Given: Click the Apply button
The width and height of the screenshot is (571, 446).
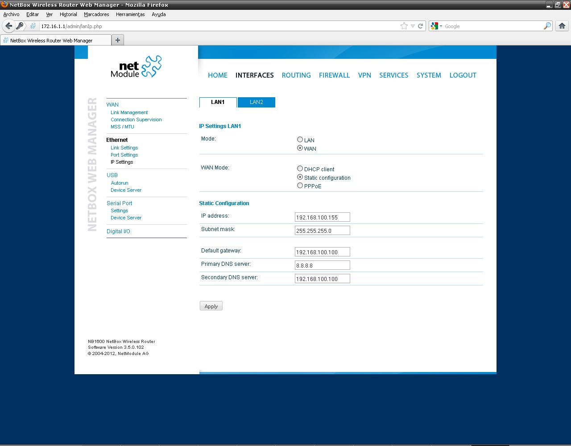Looking at the screenshot, I should [x=211, y=306].
